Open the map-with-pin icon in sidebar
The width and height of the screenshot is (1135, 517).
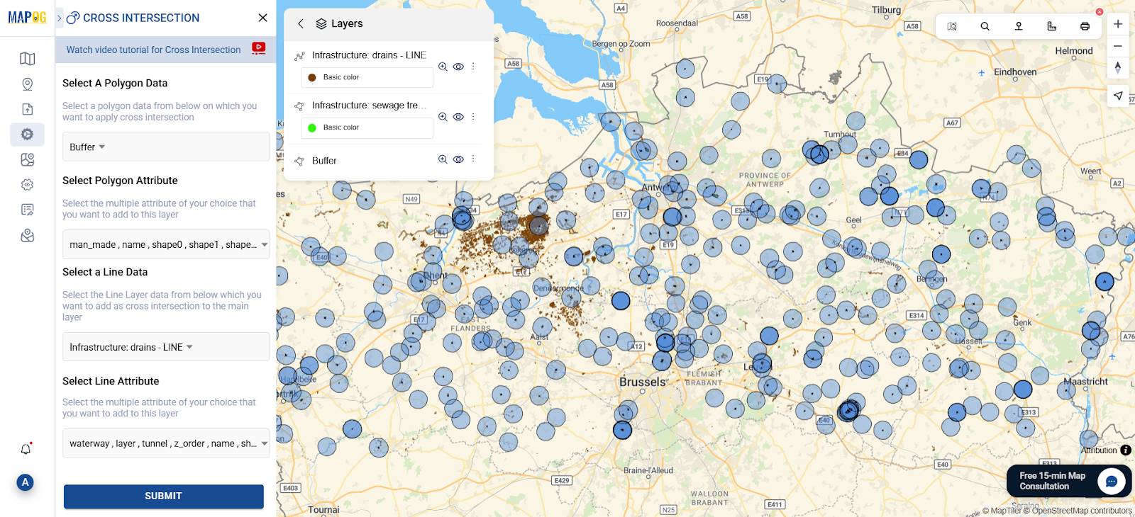pyautogui.click(x=28, y=159)
